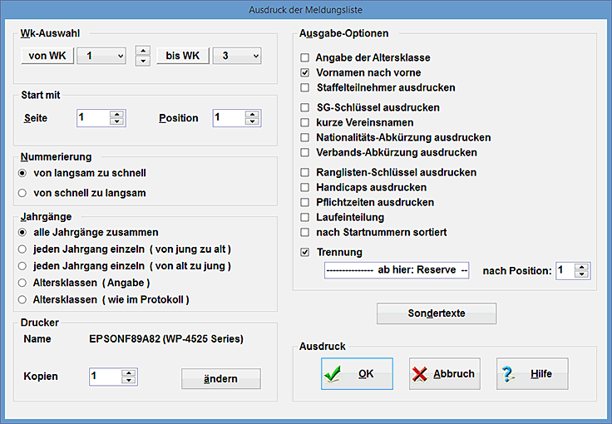Viewport: 612px width, 424px height.
Task: Open Hilfe with the question mark button
Action: tap(531, 374)
